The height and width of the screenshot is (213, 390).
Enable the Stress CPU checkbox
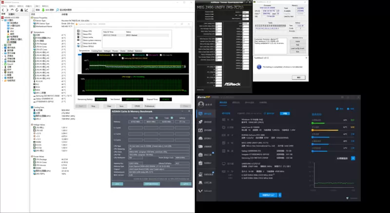pyautogui.click(x=81, y=31)
